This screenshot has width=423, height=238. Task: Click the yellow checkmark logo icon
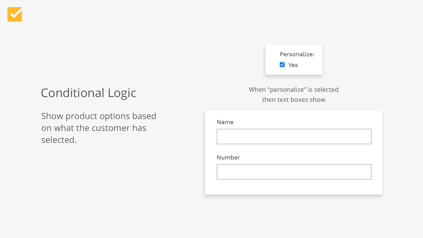pos(15,14)
